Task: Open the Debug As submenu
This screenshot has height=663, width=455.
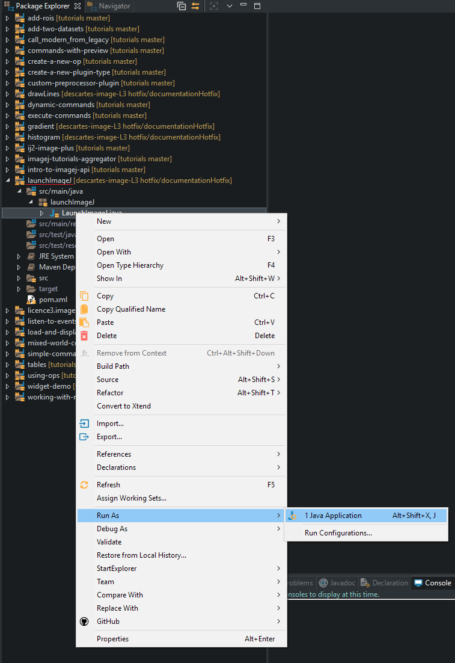Action: (x=182, y=529)
